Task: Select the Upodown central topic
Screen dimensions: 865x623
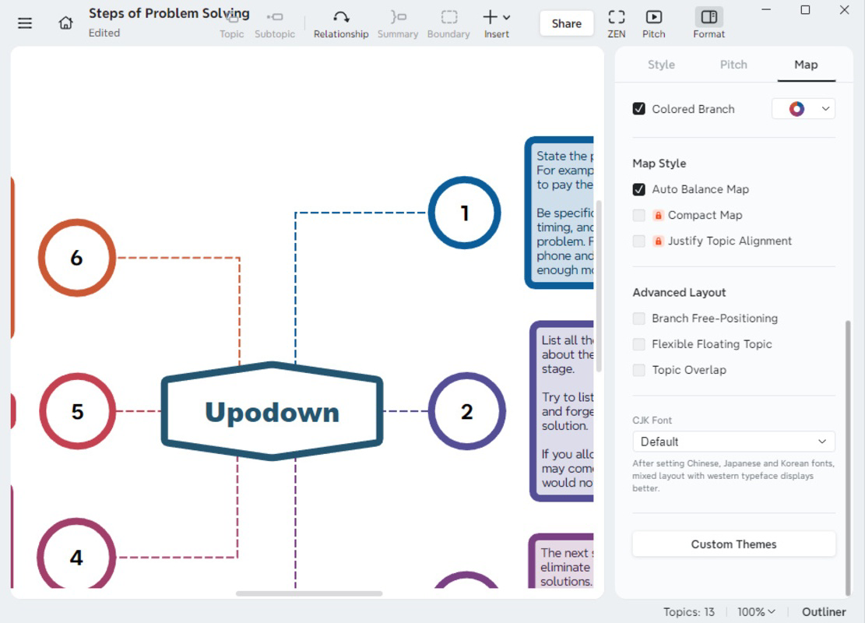Action: point(271,411)
